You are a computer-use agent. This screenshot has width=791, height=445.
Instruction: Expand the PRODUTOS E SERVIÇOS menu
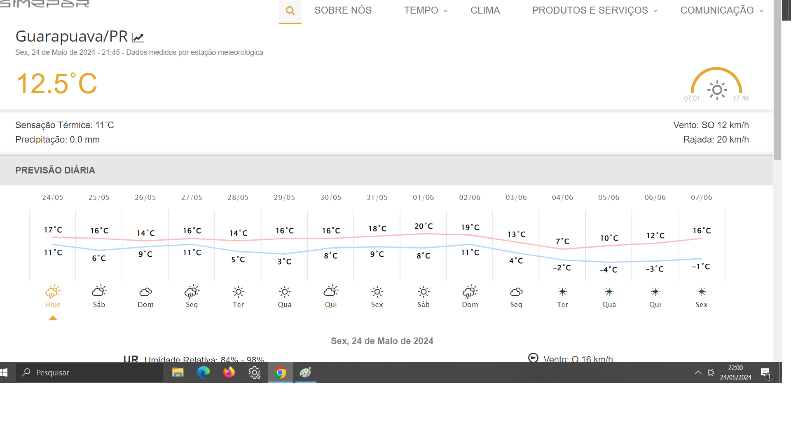[x=595, y=10]
